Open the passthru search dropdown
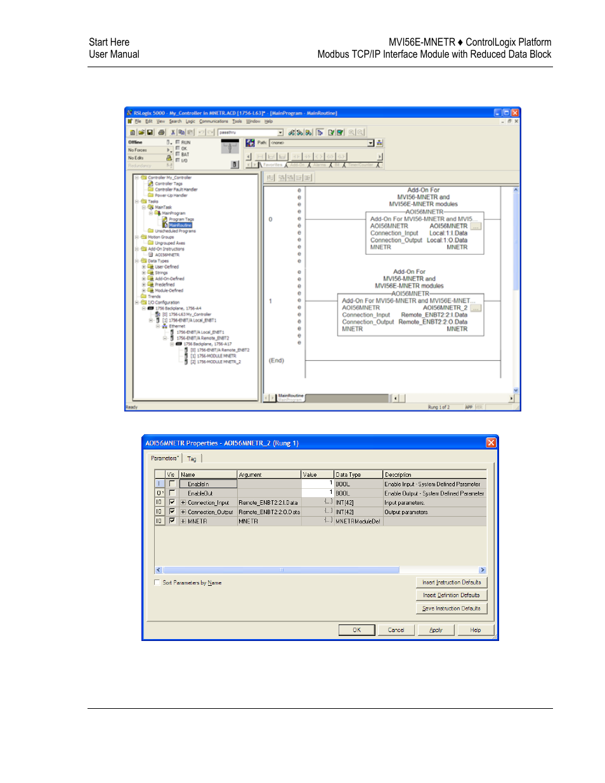This screenshot has width=605, height=783. [280, 133]
